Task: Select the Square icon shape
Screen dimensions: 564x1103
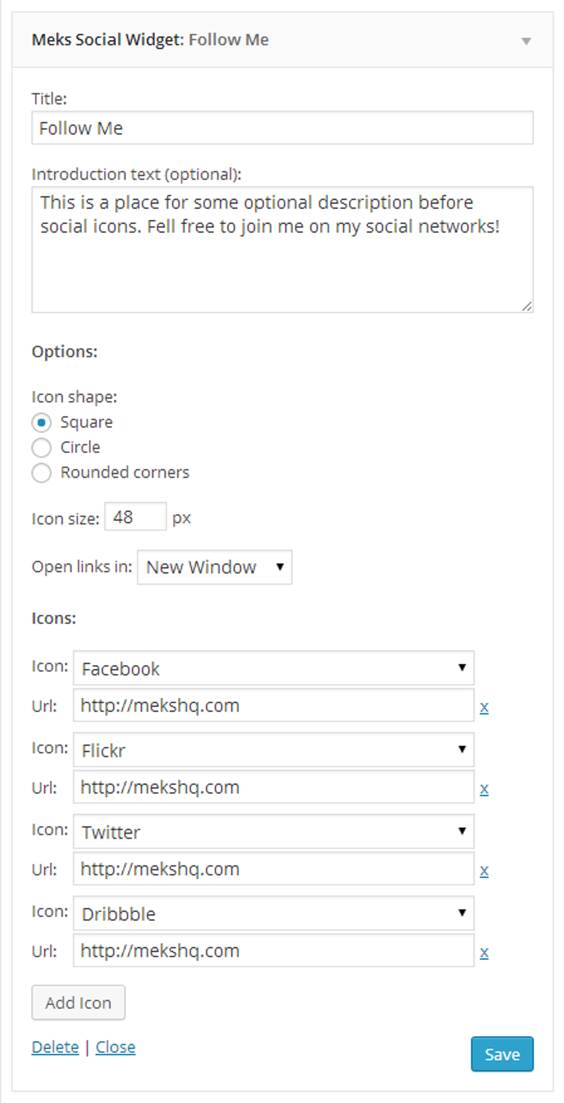Action: click(x=41, y=422)
